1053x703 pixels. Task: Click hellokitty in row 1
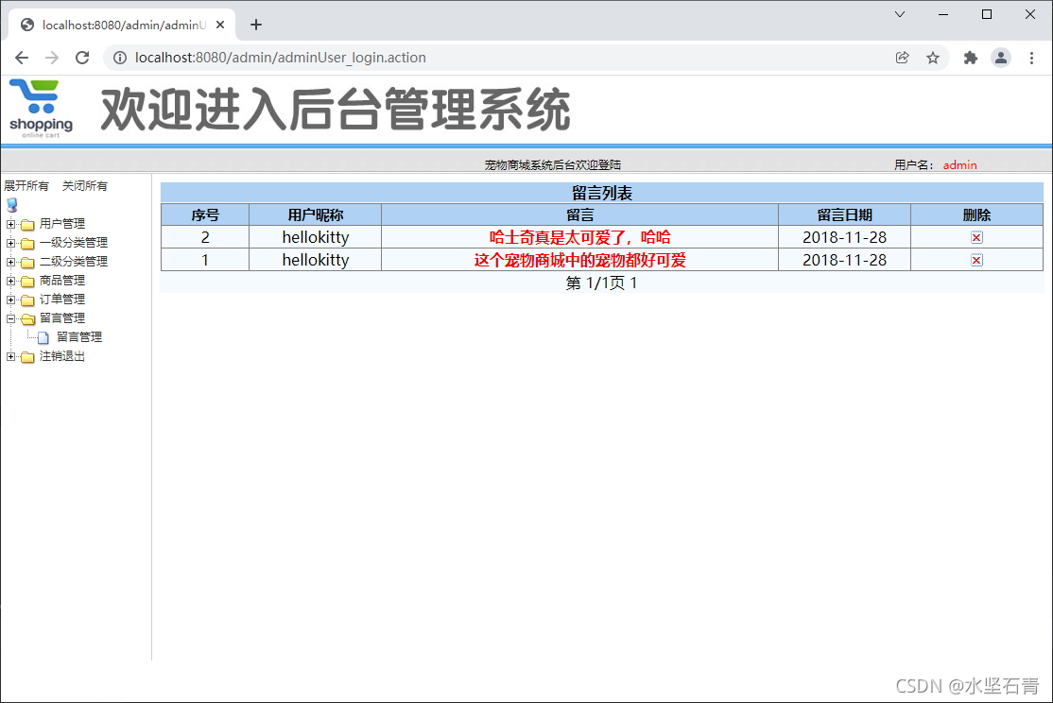(x=316, y=260)
